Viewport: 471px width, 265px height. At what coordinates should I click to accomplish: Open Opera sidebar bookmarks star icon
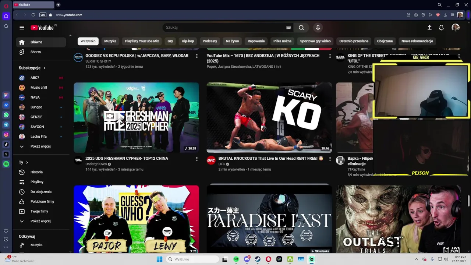[6, 26]
